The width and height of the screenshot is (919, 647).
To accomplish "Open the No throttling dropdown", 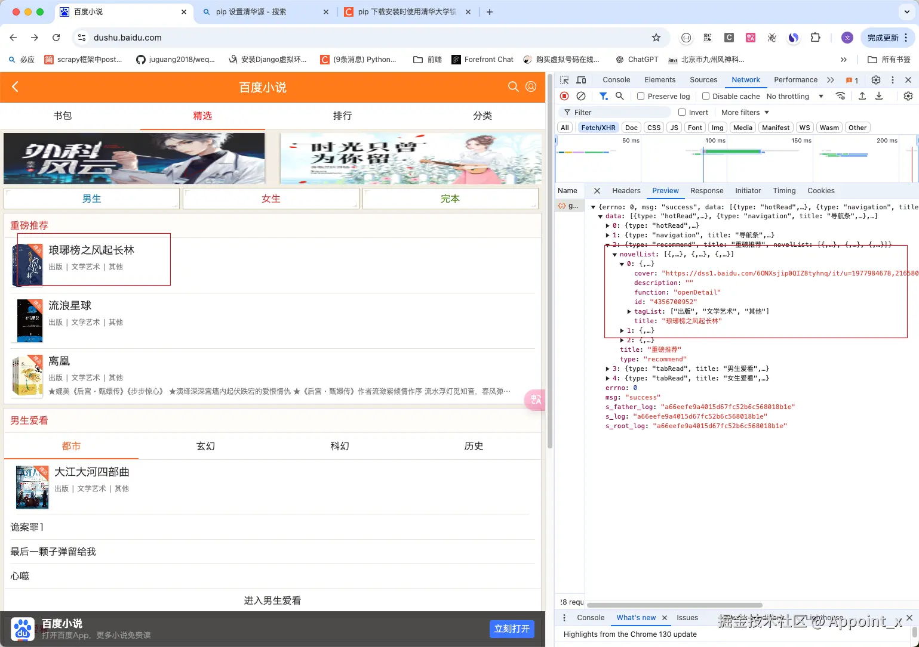I will [795, 96].
